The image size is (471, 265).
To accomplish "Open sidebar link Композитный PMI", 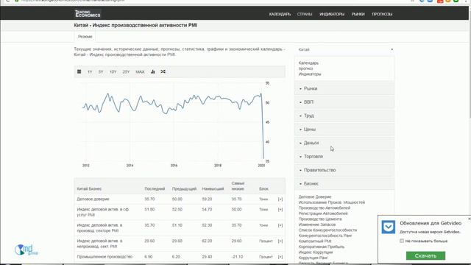I will click(315, 241).
